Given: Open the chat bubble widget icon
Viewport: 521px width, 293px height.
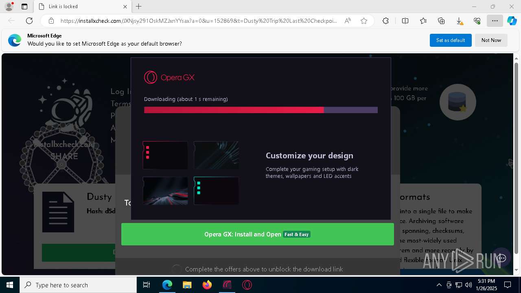Looking at the screenshot, I should tap(501, 258).
